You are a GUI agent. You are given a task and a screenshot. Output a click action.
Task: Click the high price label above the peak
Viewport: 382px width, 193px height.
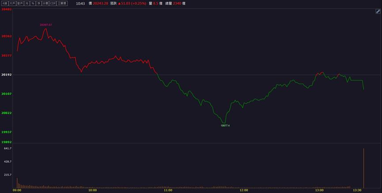pos(46,25)
